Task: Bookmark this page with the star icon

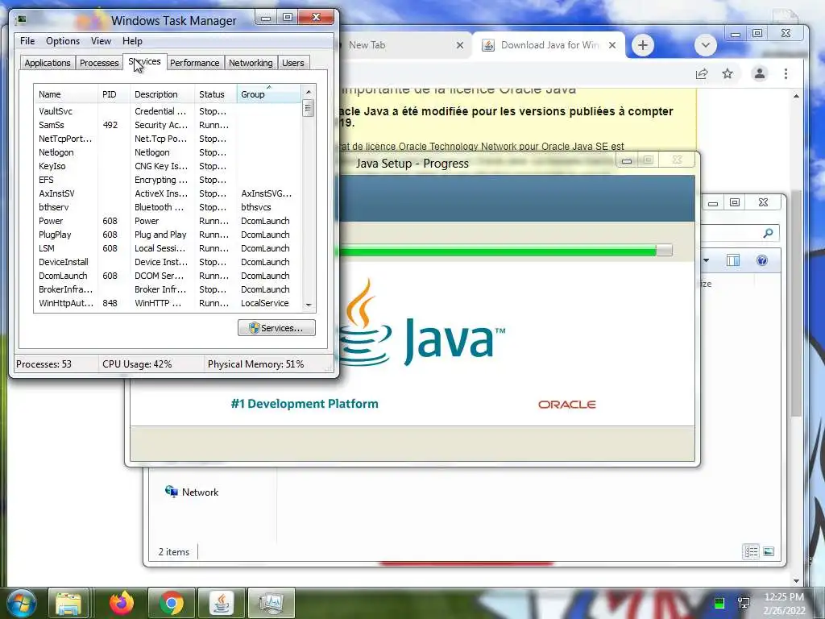Action: tap(728, 73)
